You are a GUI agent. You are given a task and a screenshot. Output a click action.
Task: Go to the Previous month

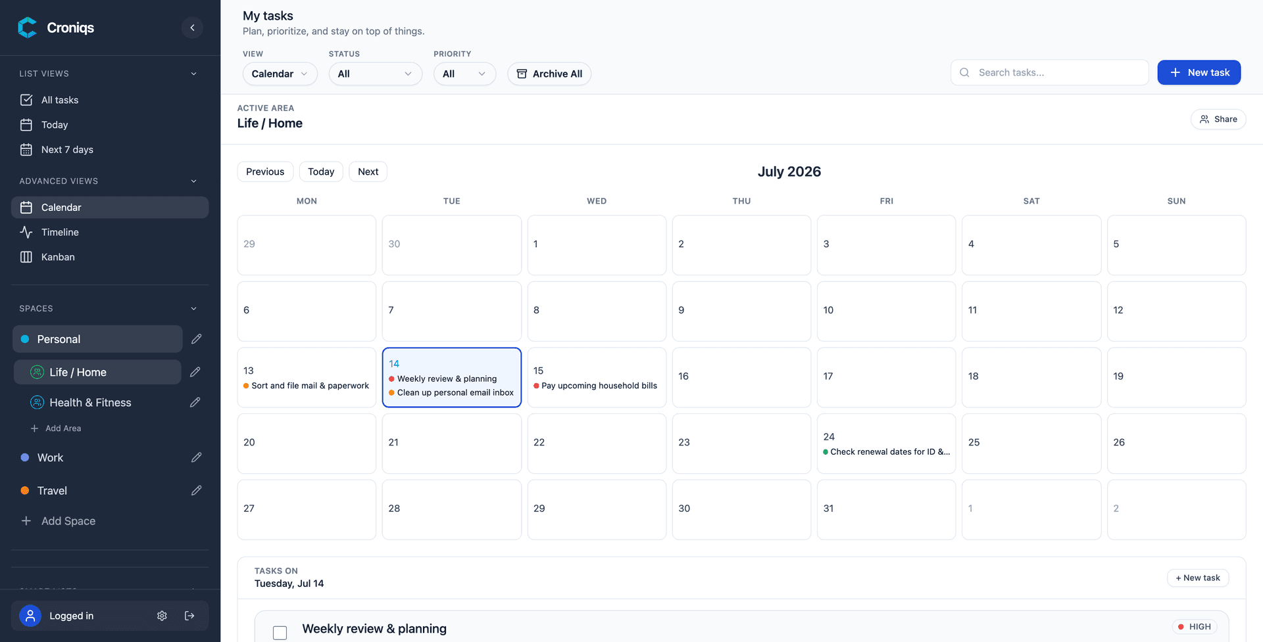tap(265, 172)
